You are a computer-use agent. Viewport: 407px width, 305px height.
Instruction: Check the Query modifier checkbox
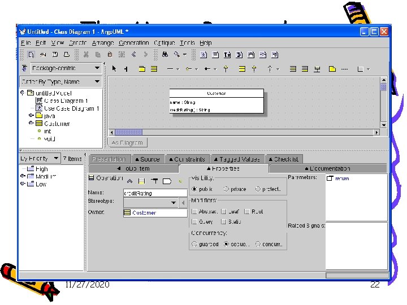194,221
